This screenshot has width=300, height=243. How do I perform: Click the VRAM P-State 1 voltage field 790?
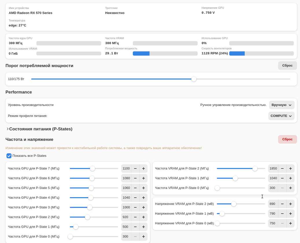pyautogui.click(x=273, y=213)
